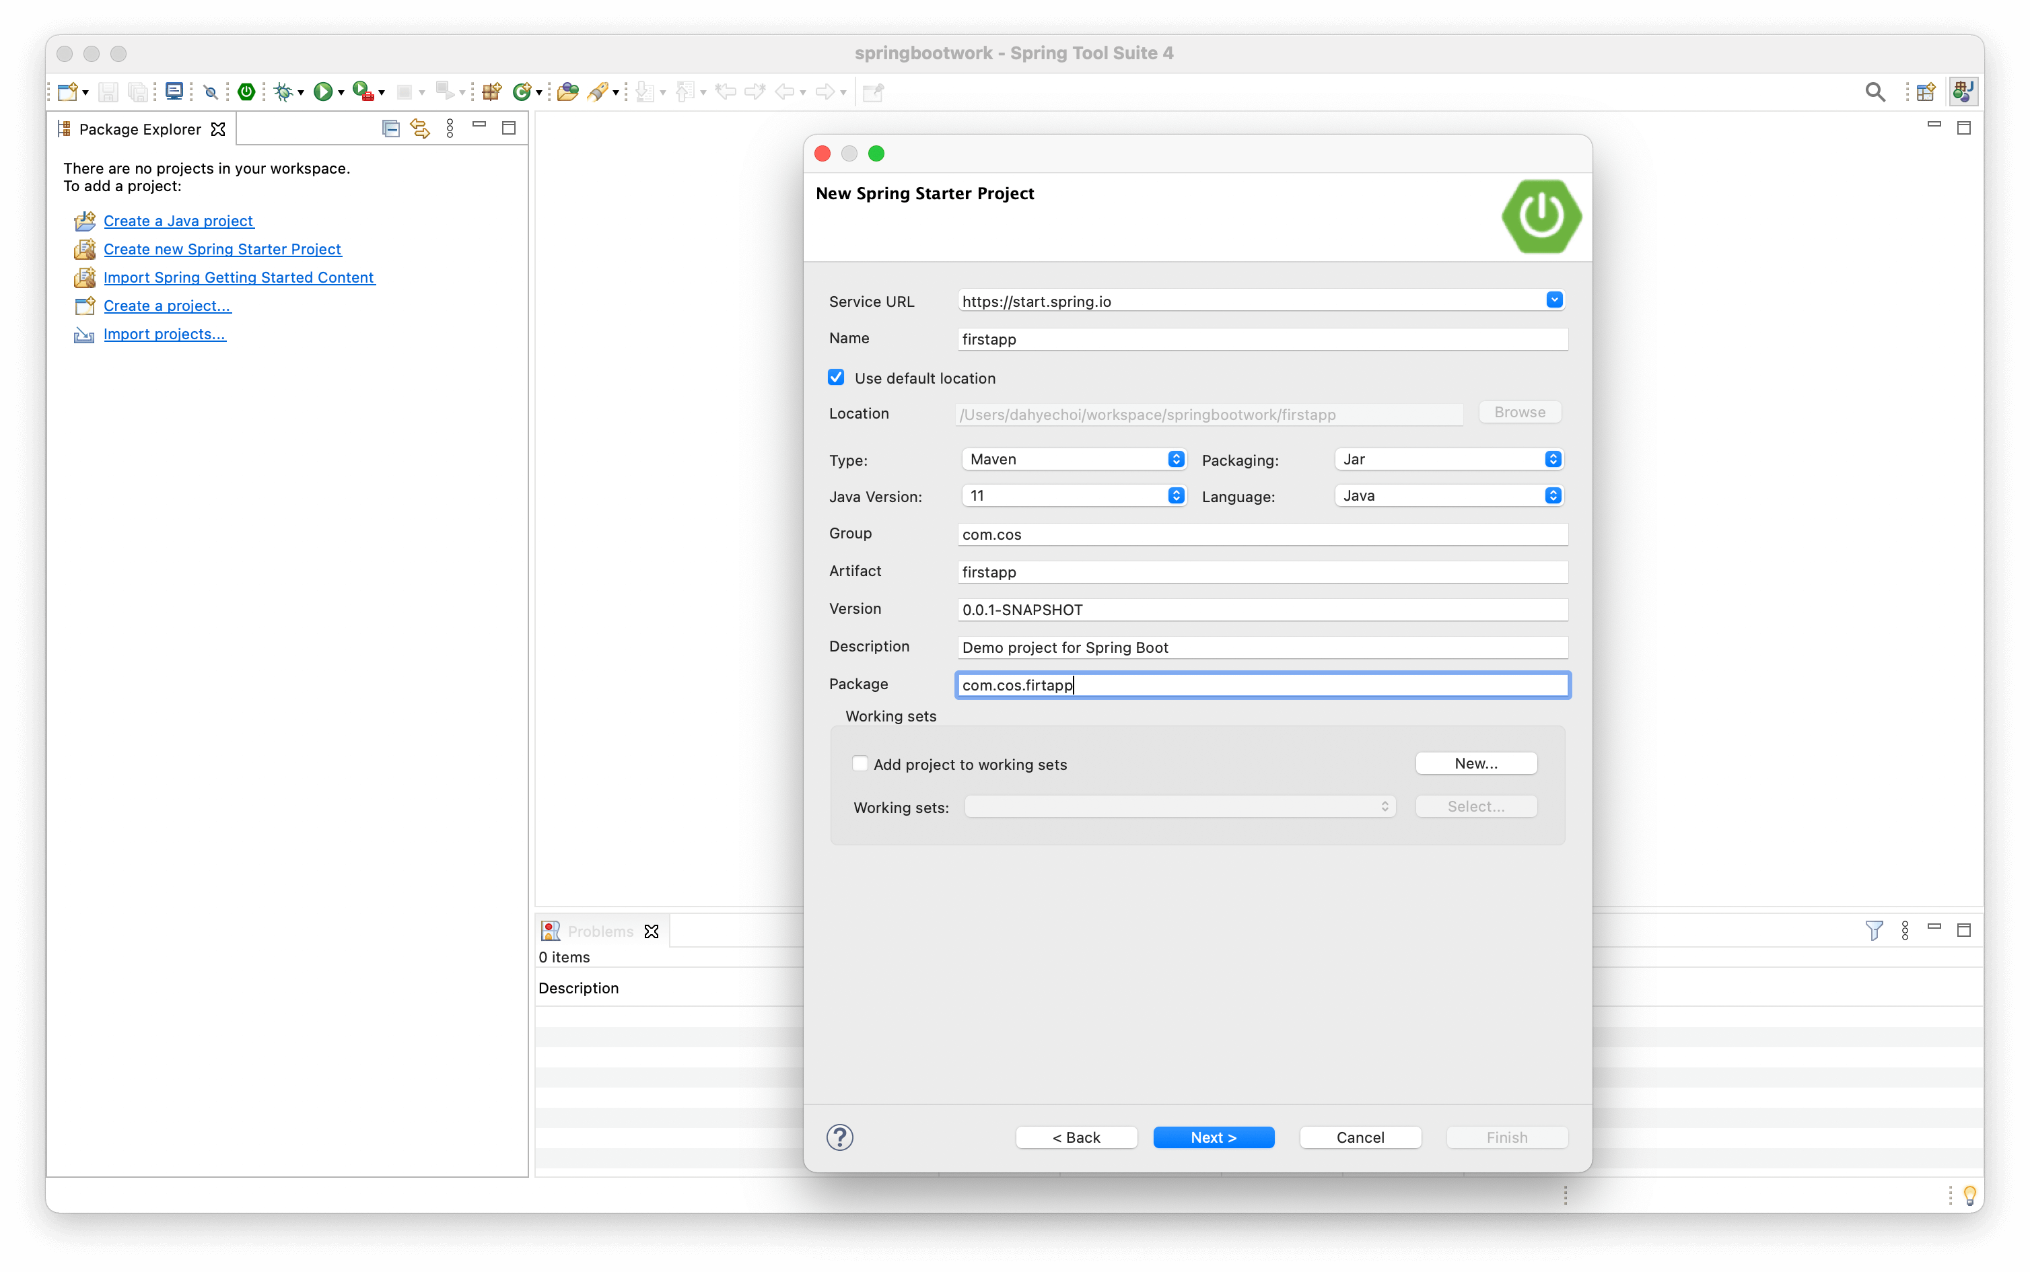Uncheck Use default location
This screenshot has width=2030, height=1272.
click(x=836, y=378)
